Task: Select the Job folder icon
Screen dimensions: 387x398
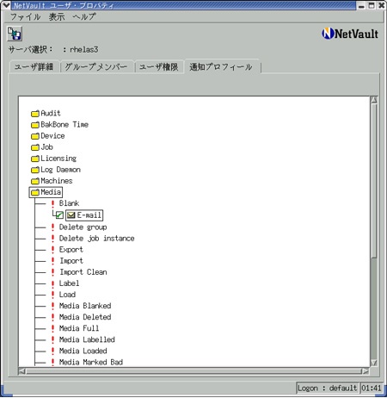Action: 35,147
